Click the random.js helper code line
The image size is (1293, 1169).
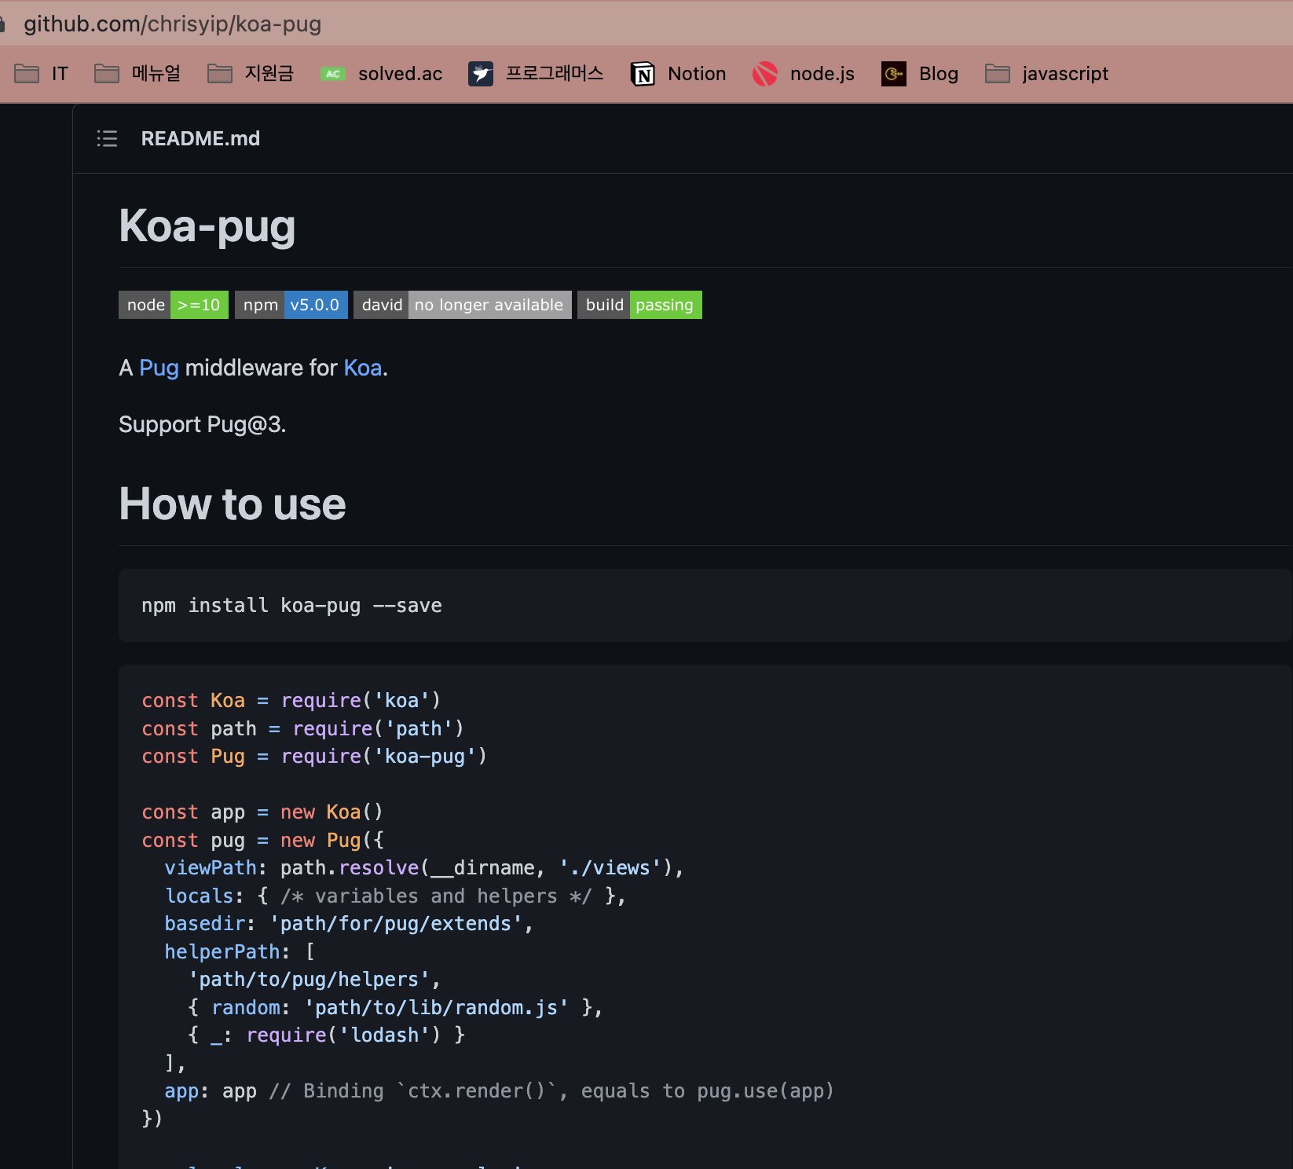coord(395,1008)
